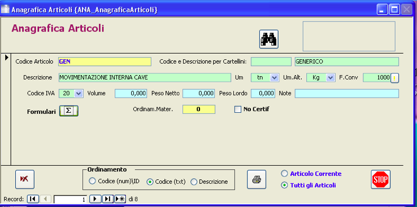417x207 pixels.
Task: Select Codice (num)\ID sorting option
Action: pos(92,181)
